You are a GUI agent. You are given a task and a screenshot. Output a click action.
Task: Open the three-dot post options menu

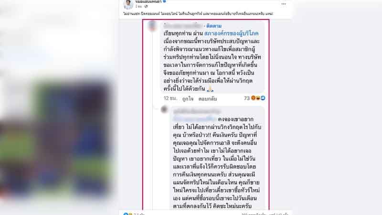click(x=283, y=4)
